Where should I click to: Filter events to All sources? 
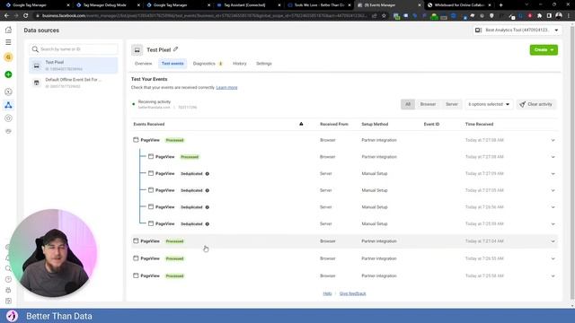[x=408, y=104]
